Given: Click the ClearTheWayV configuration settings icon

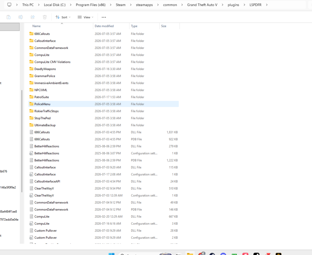Looking at the screenshot, I should (31, 195).
